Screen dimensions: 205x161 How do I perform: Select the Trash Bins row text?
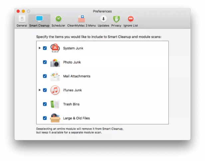click(x=71, y=104)
